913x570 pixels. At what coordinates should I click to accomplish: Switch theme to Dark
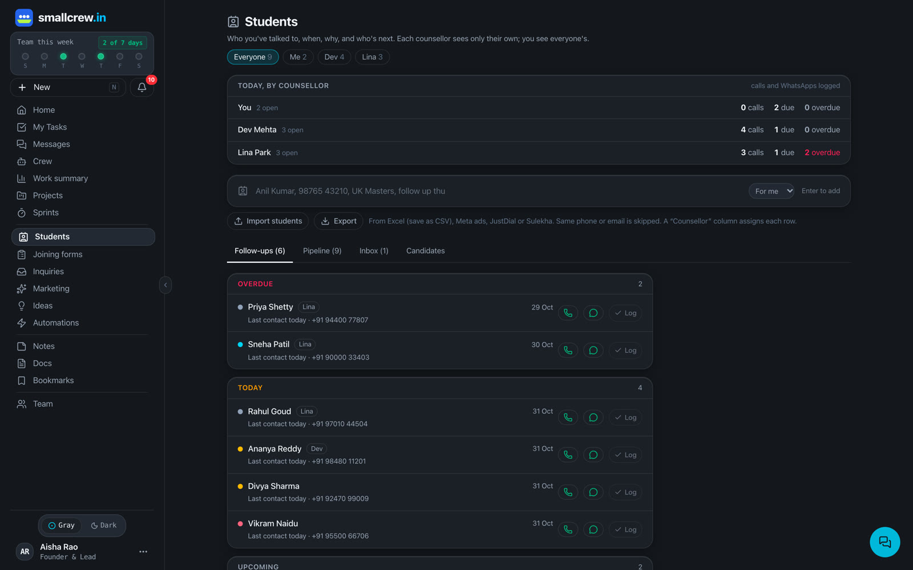pyautogui.click(x=103, y=526)
